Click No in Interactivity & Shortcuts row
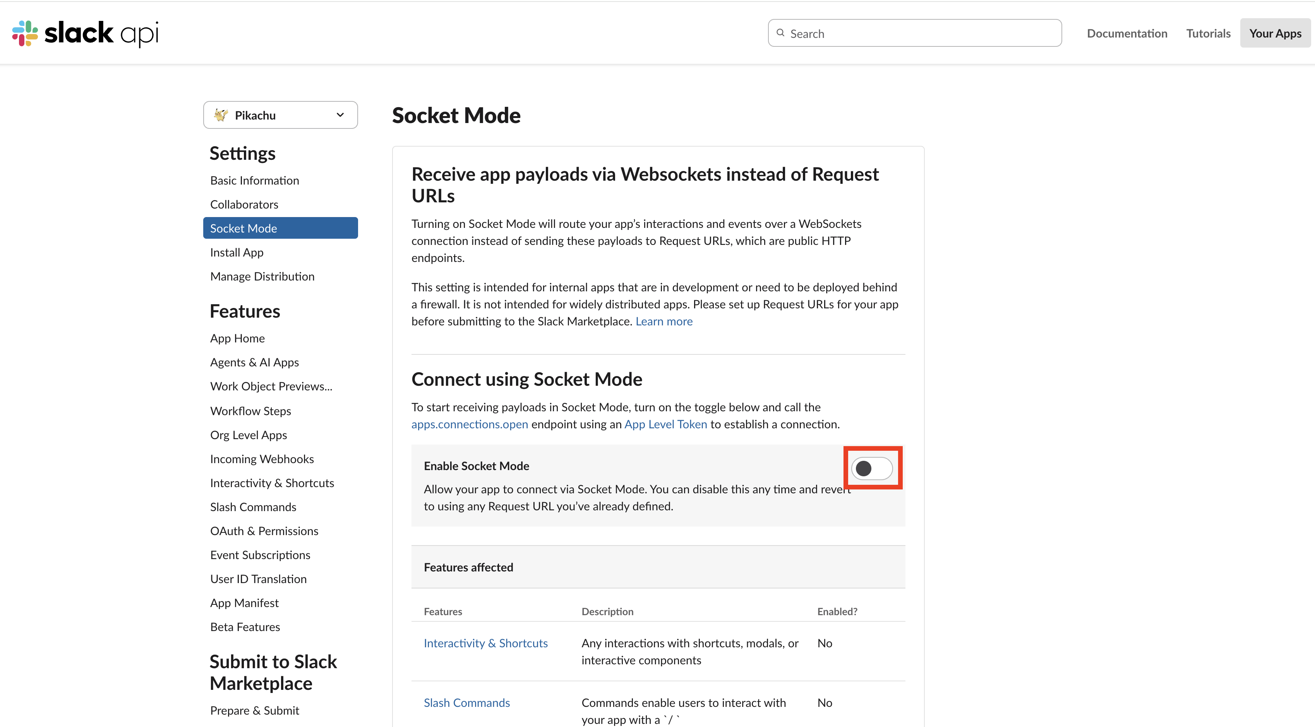 825,643
